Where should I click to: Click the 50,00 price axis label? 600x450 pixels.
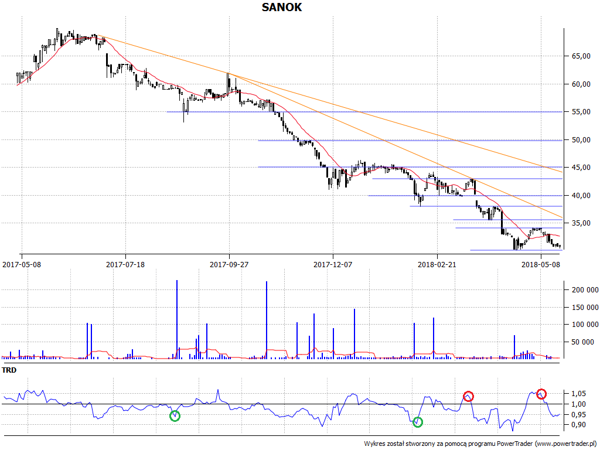581,140
